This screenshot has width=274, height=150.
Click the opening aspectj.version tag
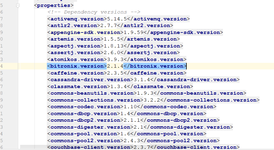tap(75, 46)
